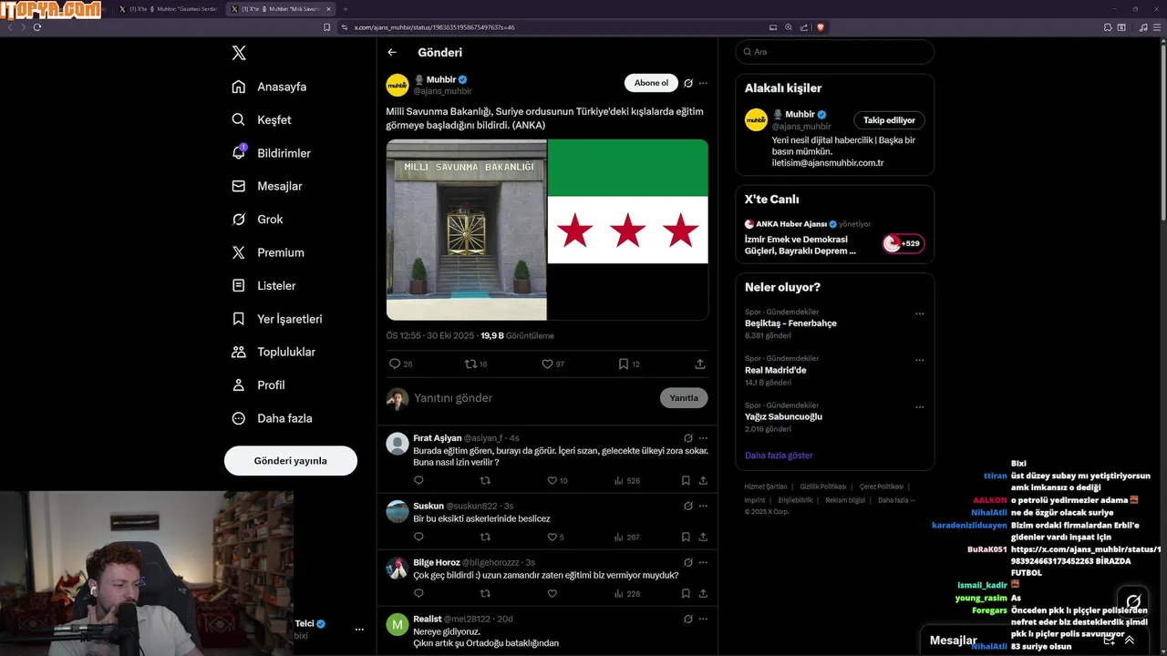This screenshot has width=1167, height=656.
Task: Reply to Fırat Aşiyan's comment
Action: pyautogui.click(x=418, y=480)
